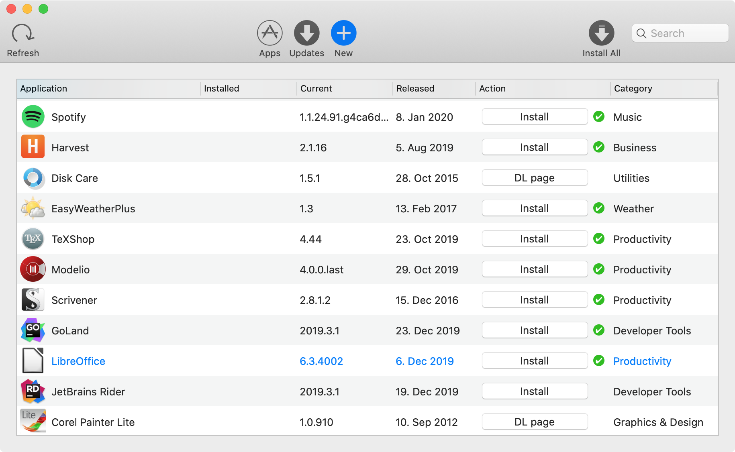Image resolution: width=735 pixels, height=452 pixels.
Task: Select the TeXShop app icon
Action: point(33,239)
